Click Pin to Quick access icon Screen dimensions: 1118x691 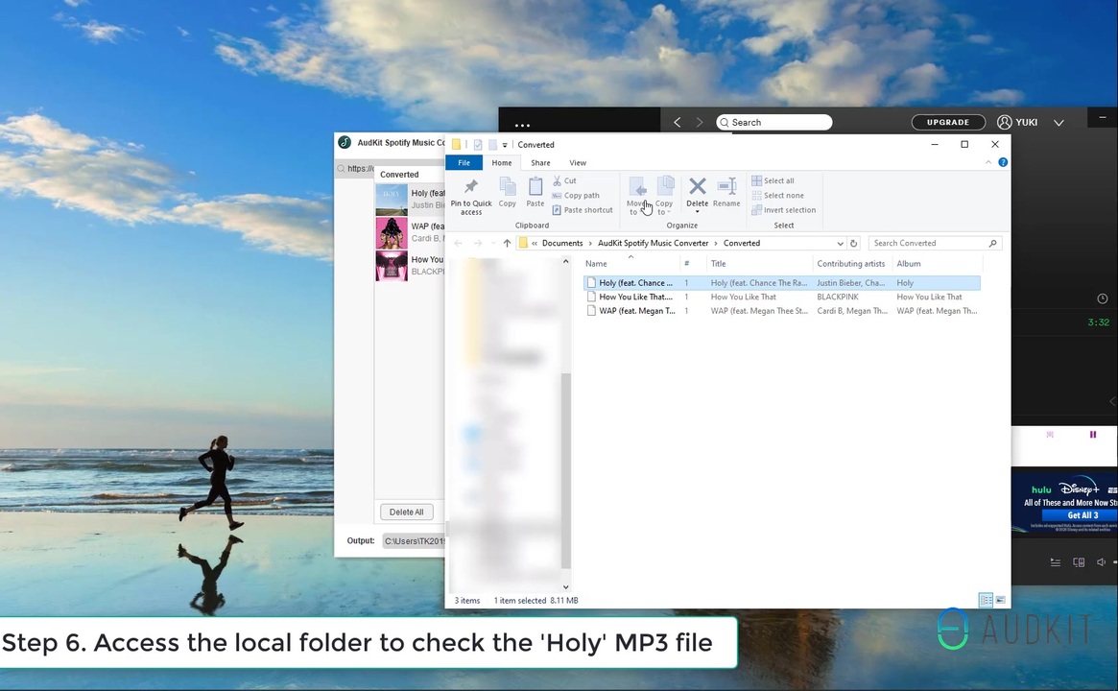[x=470, y=187]
